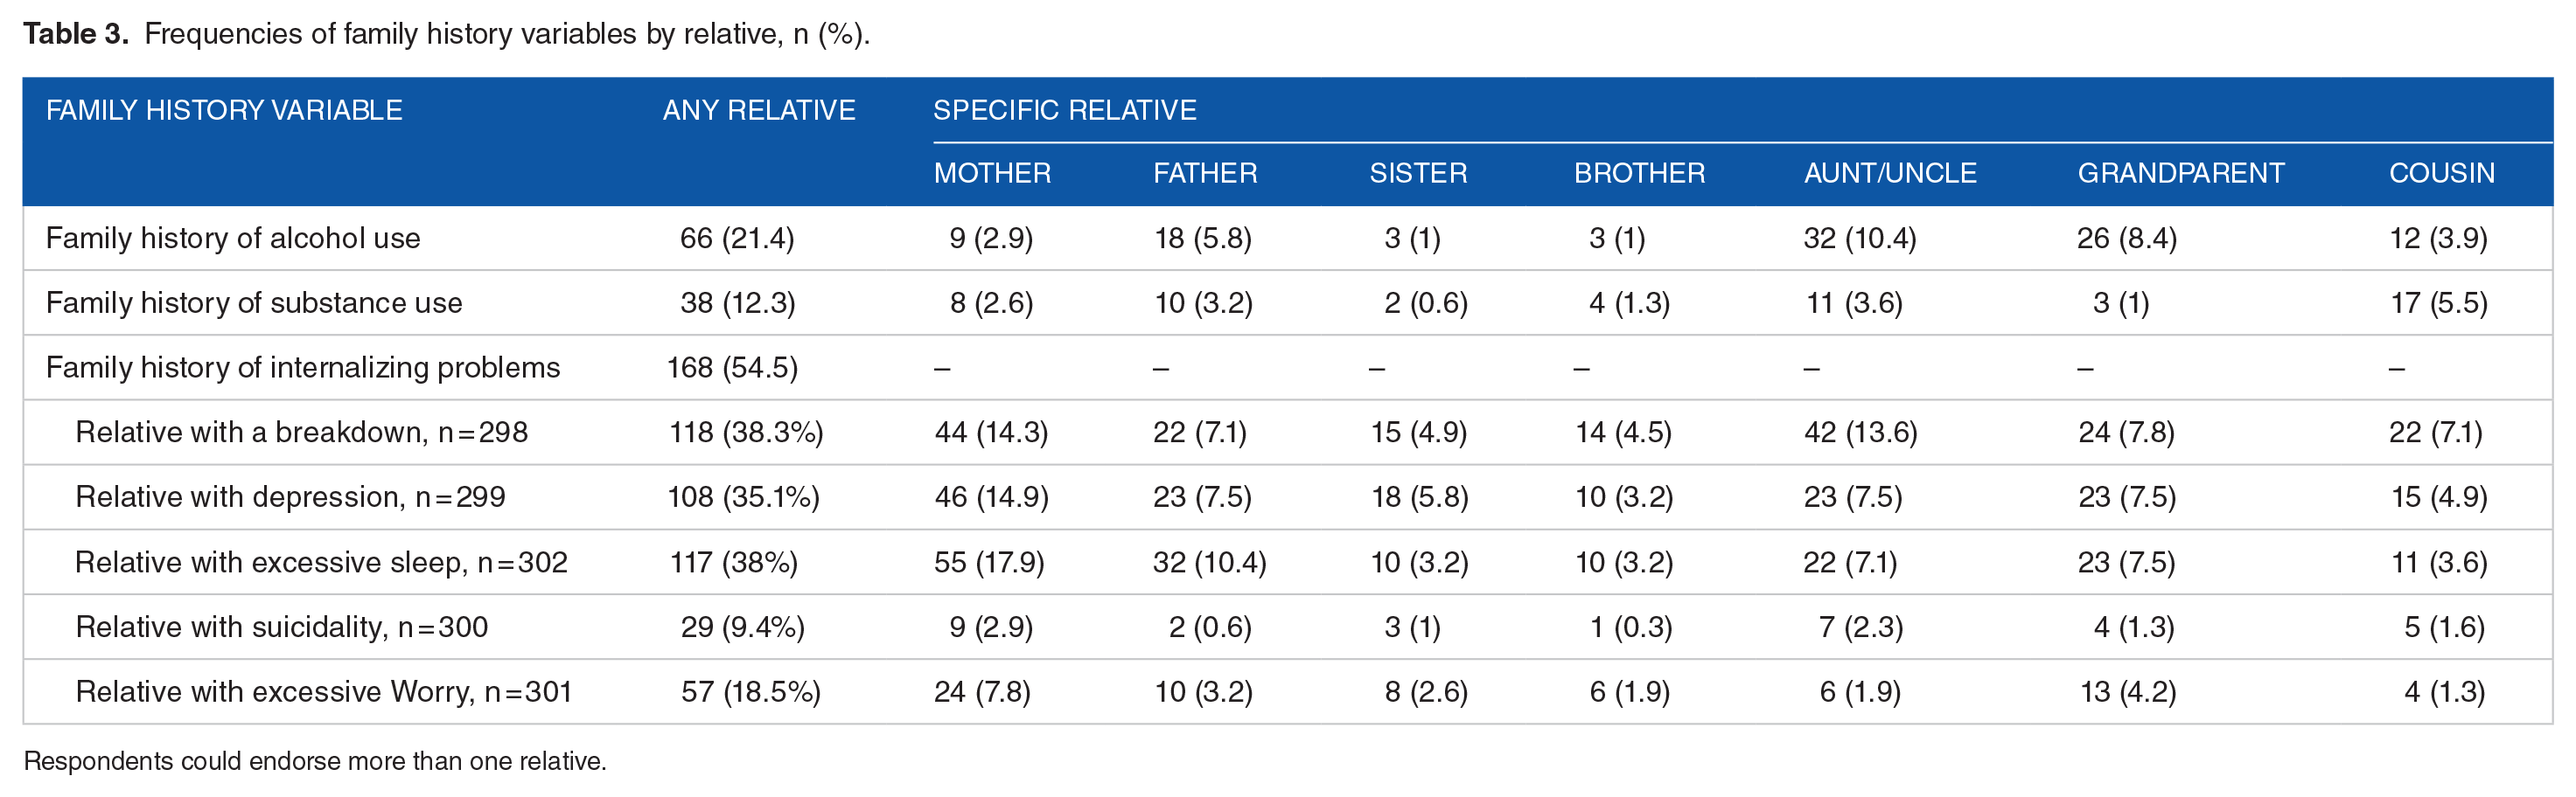The height and width of the screenshot is (797, 2576).
Task: Click the 168 (54.5) internalizing problems cell
Action: [732, 368]
